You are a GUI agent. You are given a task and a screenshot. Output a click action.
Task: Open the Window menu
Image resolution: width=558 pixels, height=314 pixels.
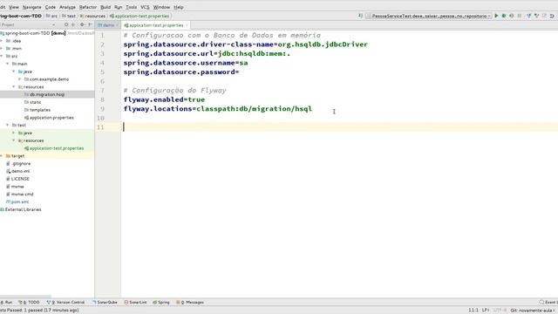pyautogui.click(x=161, y=7)
